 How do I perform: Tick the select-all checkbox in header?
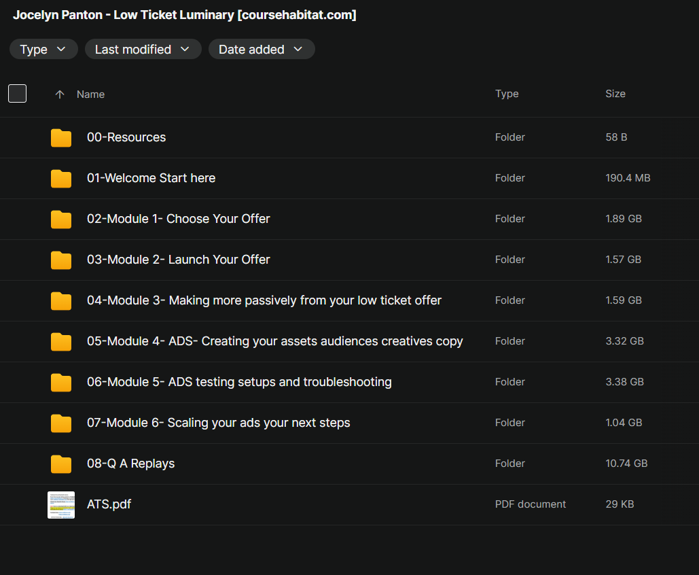18,93
